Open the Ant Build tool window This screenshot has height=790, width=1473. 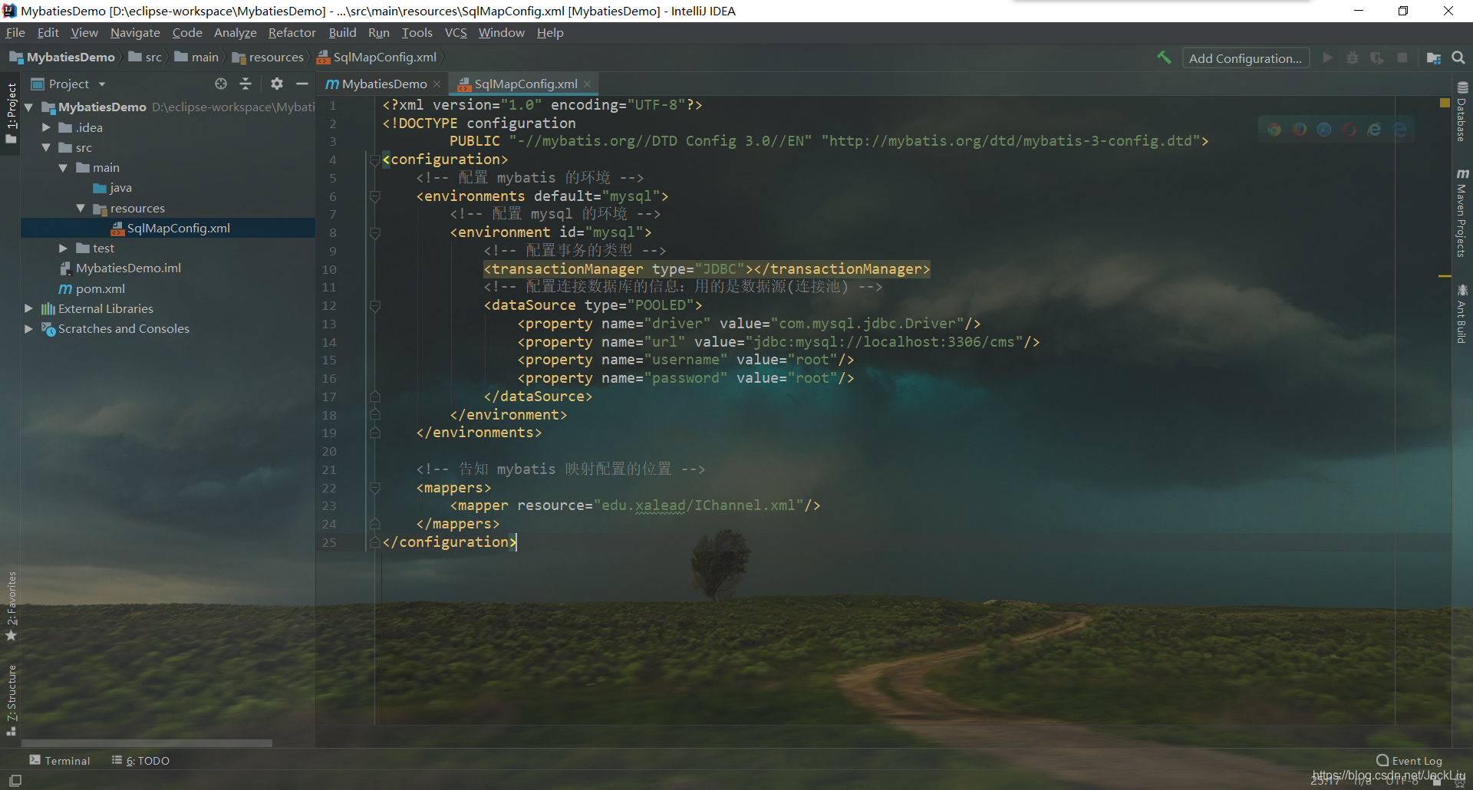(1462, 314)
